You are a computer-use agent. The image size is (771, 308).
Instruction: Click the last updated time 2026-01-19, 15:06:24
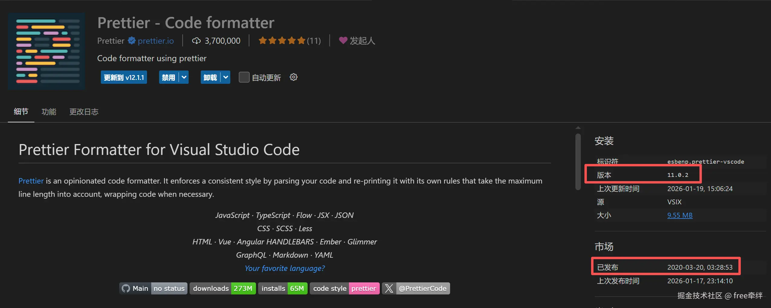pyautogui.click(x=700, y=189)
